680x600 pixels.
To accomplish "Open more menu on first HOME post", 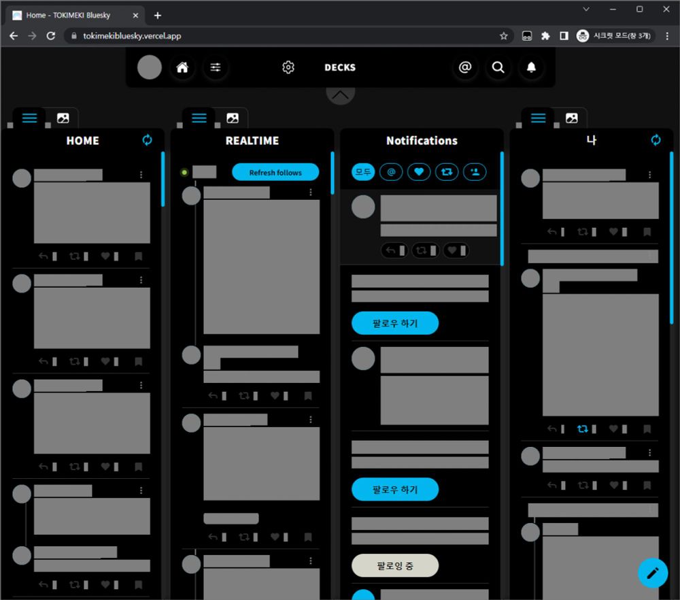I will (x=141, y=174).
